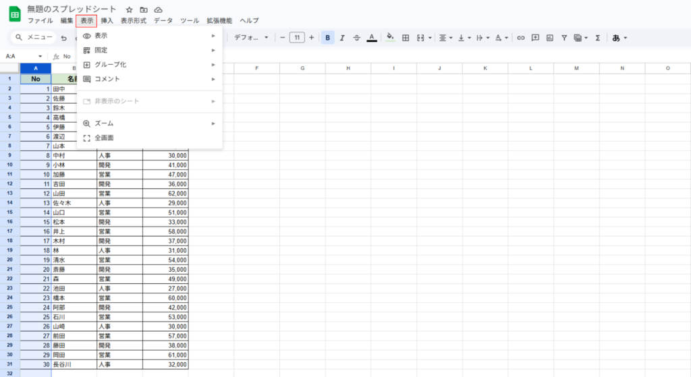Open the name box dropdown showing A:A
This screenshot has height=377, width=691.
point(40,57)
